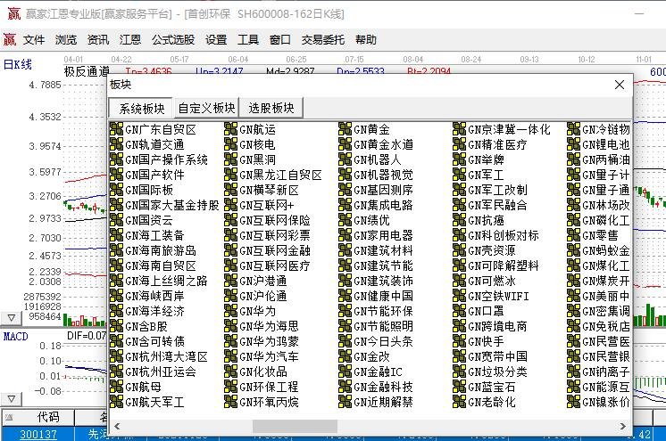Screen dimensions: 666x441
Task: Open the 资讯 menu
Action: click(x=98, y=40)
